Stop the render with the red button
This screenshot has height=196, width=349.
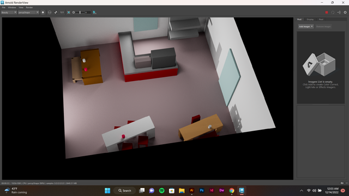coord(327,13)
